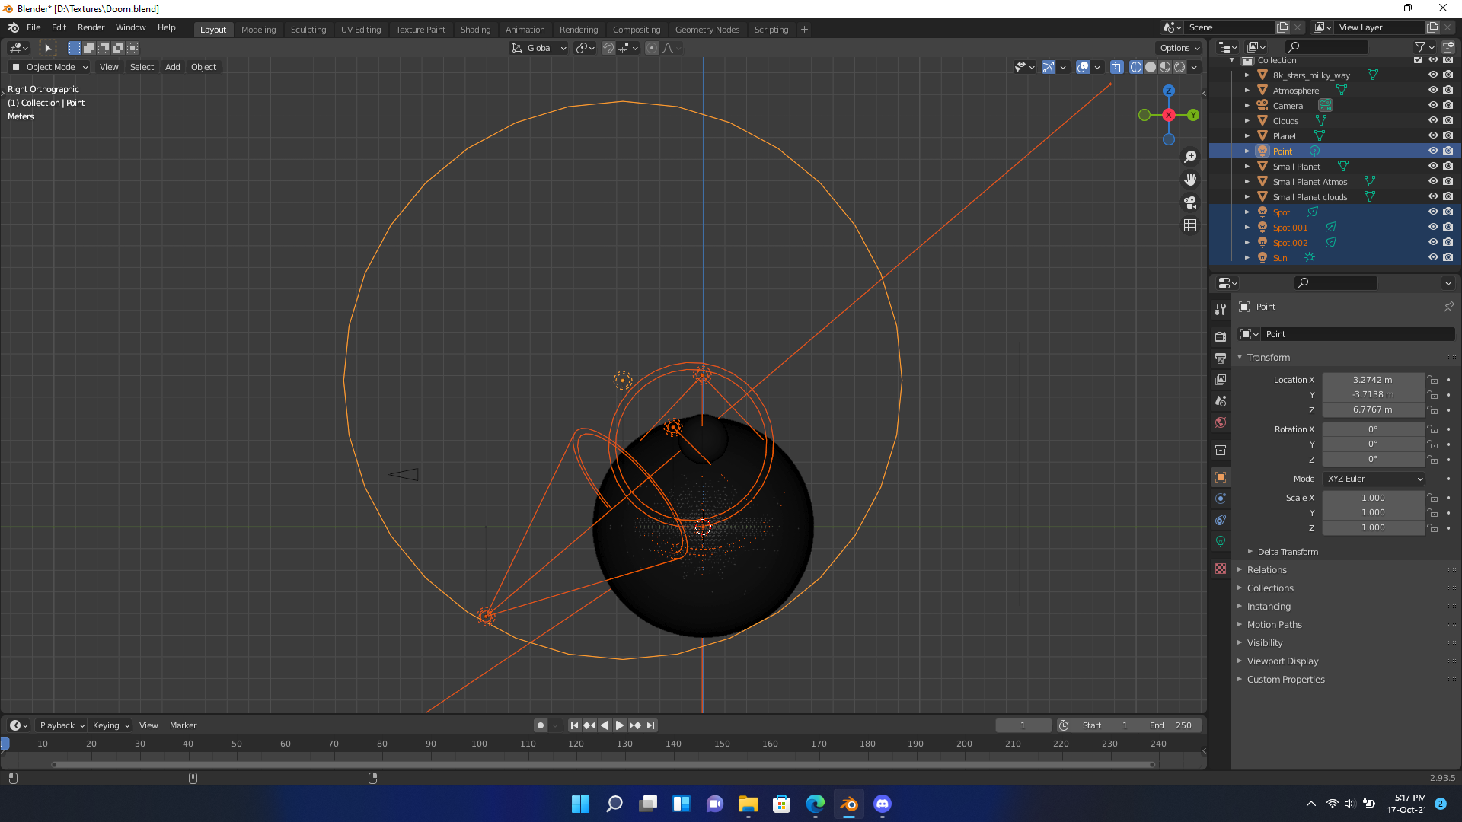Viewport: 1462px width, 822px height.
Task: Open the Render menu
Action: click(x=91, y=27)
